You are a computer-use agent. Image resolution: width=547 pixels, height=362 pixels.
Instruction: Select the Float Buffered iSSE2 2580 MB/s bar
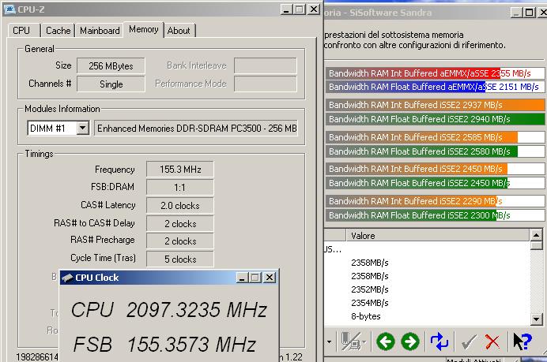[x=435, y=151]
